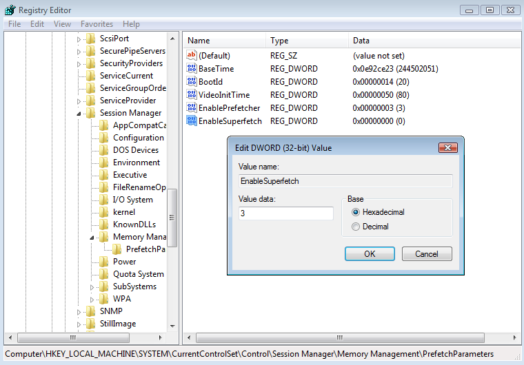Click the ScsiPort folder icon
524x365 pixels.
(x=90, y=39)
